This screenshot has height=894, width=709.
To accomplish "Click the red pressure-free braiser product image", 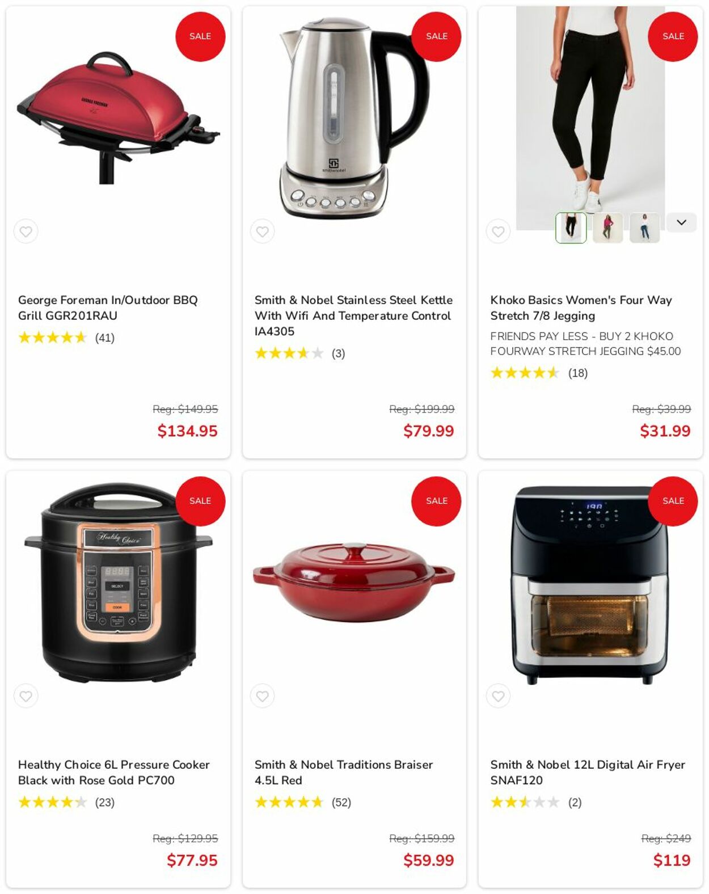I will pyautogui.click(x=354, y=583).
